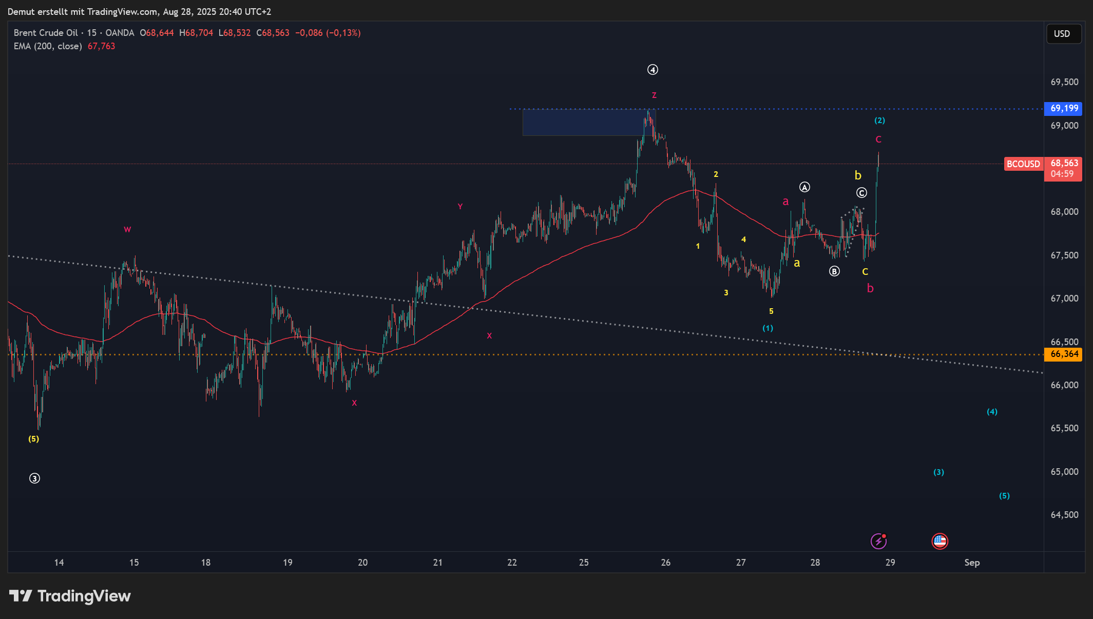
Task: Click the blue 69,199 price label
Action: tap(1064, 108)
